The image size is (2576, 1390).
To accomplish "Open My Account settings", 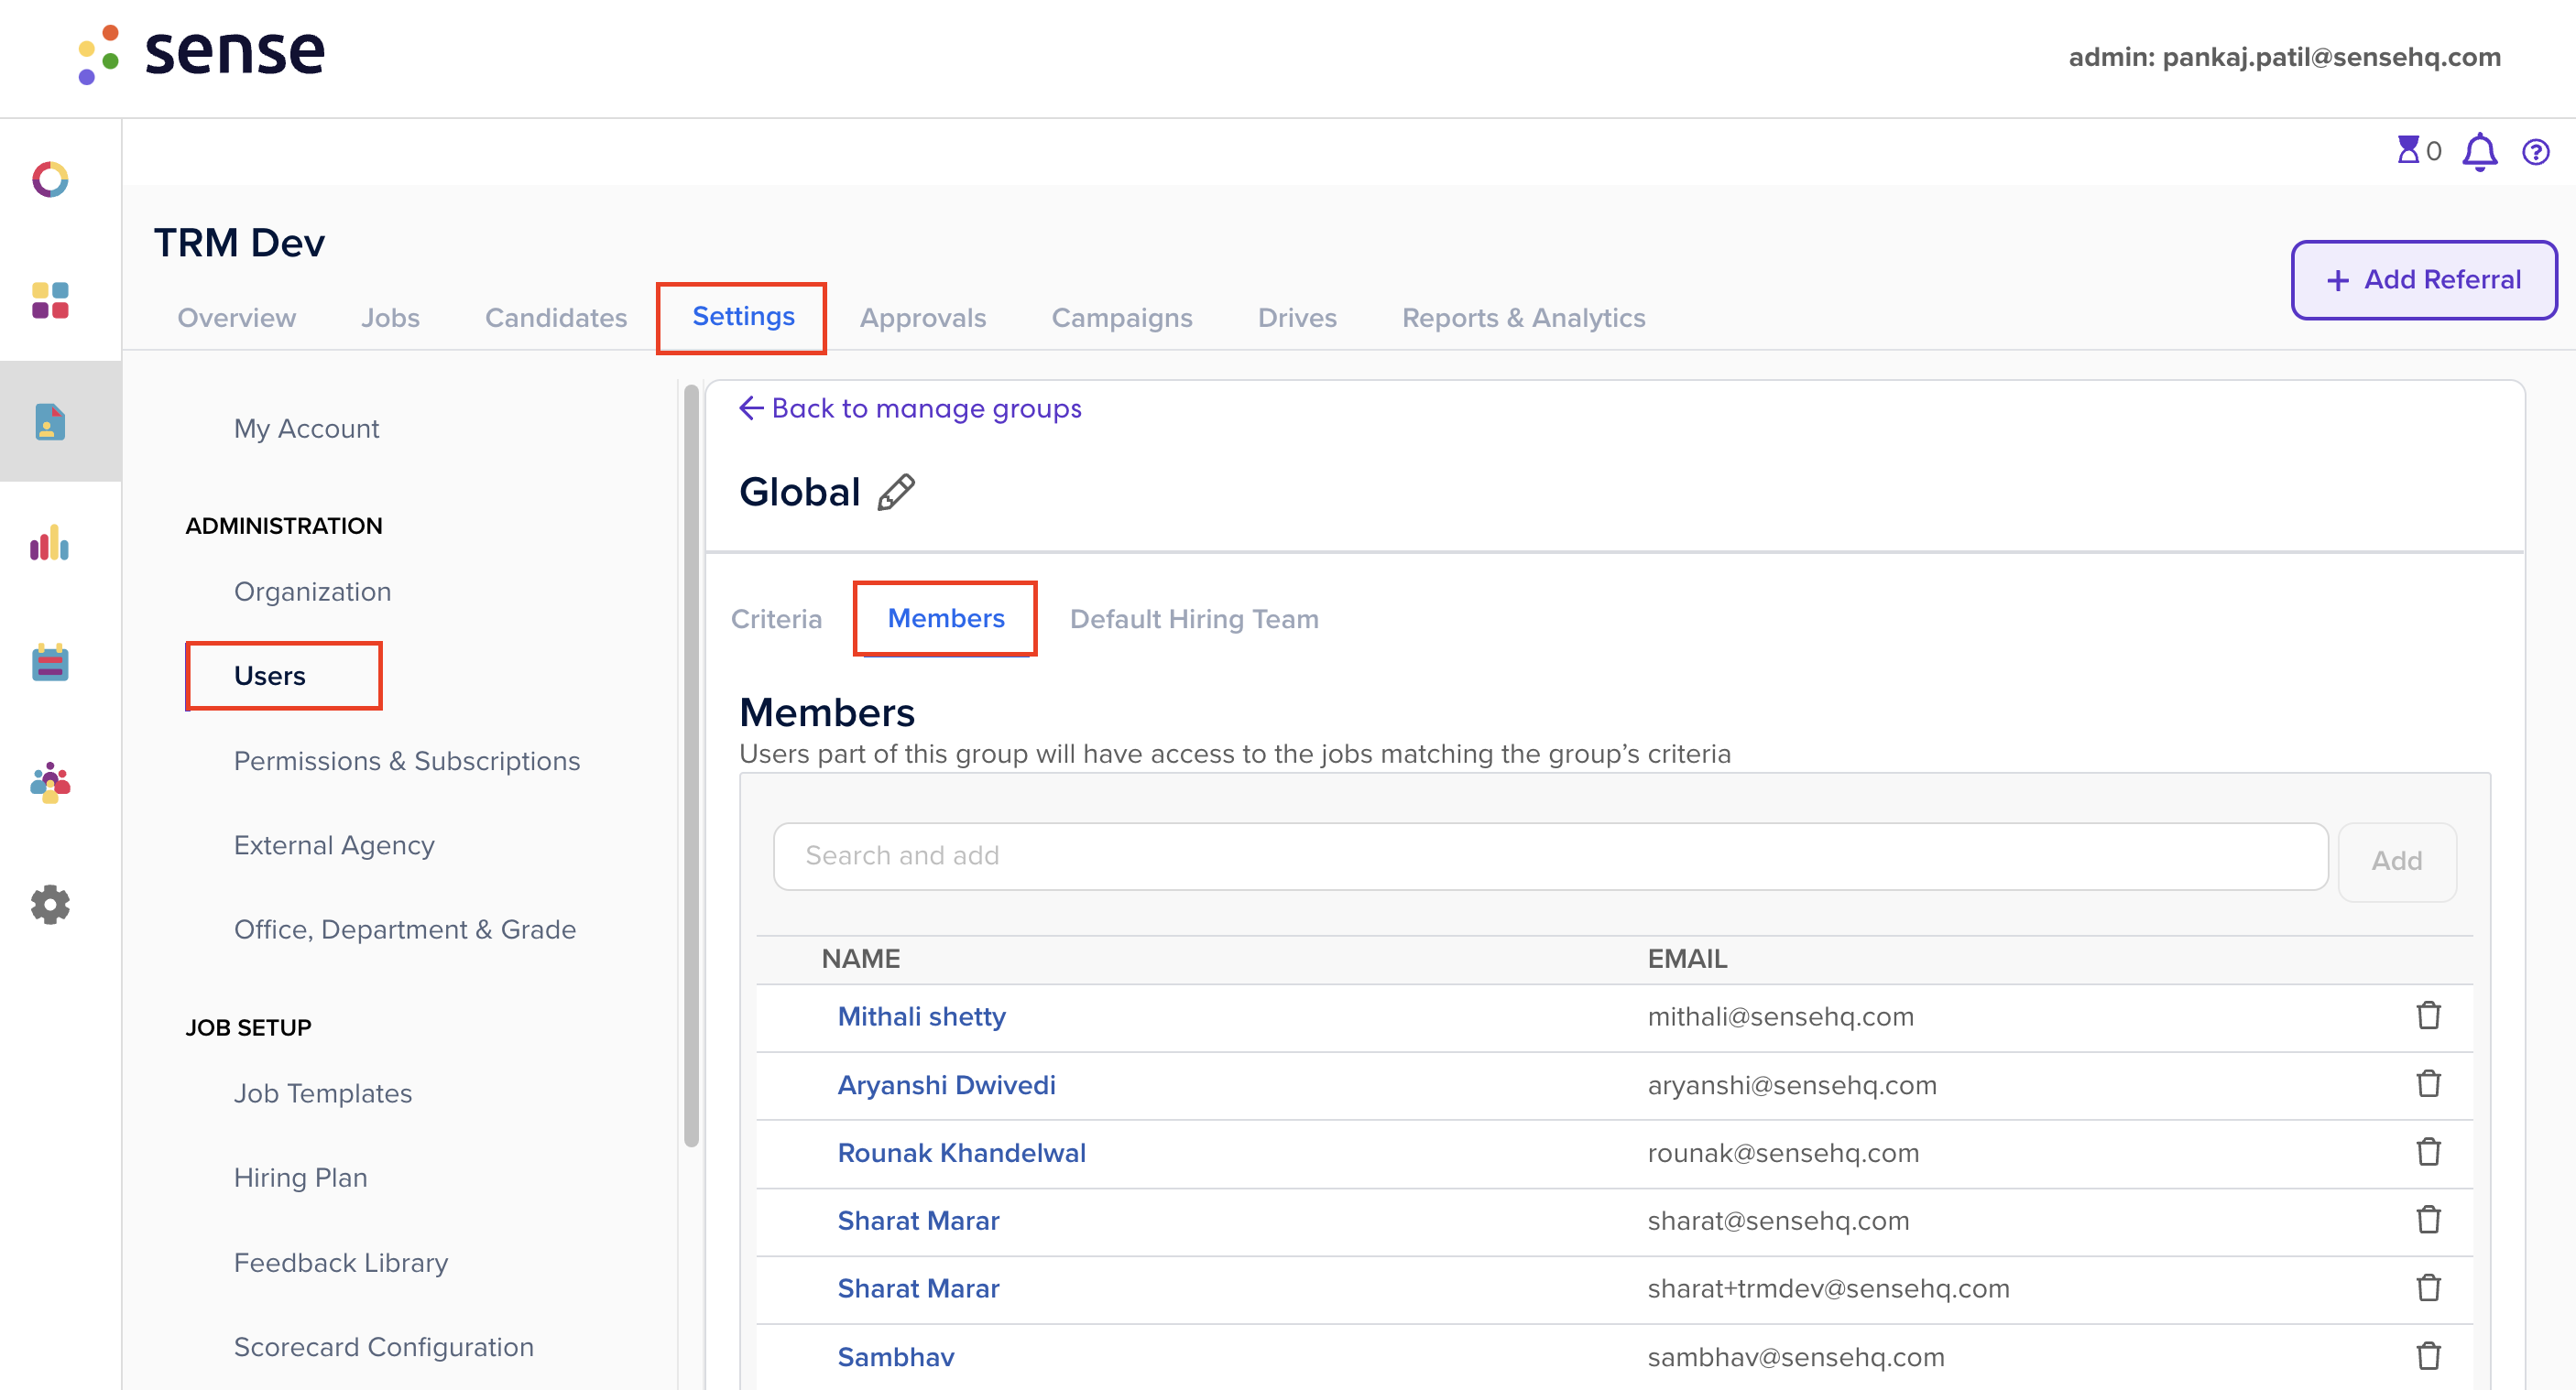I will (x=306, y=429).
